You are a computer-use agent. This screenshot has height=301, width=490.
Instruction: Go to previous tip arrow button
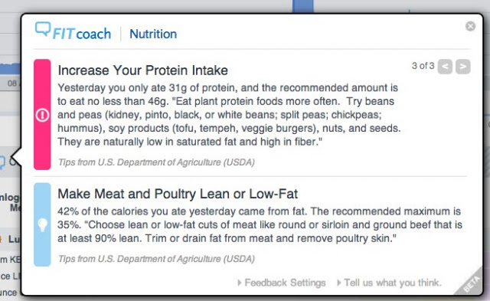pos(445,67)
